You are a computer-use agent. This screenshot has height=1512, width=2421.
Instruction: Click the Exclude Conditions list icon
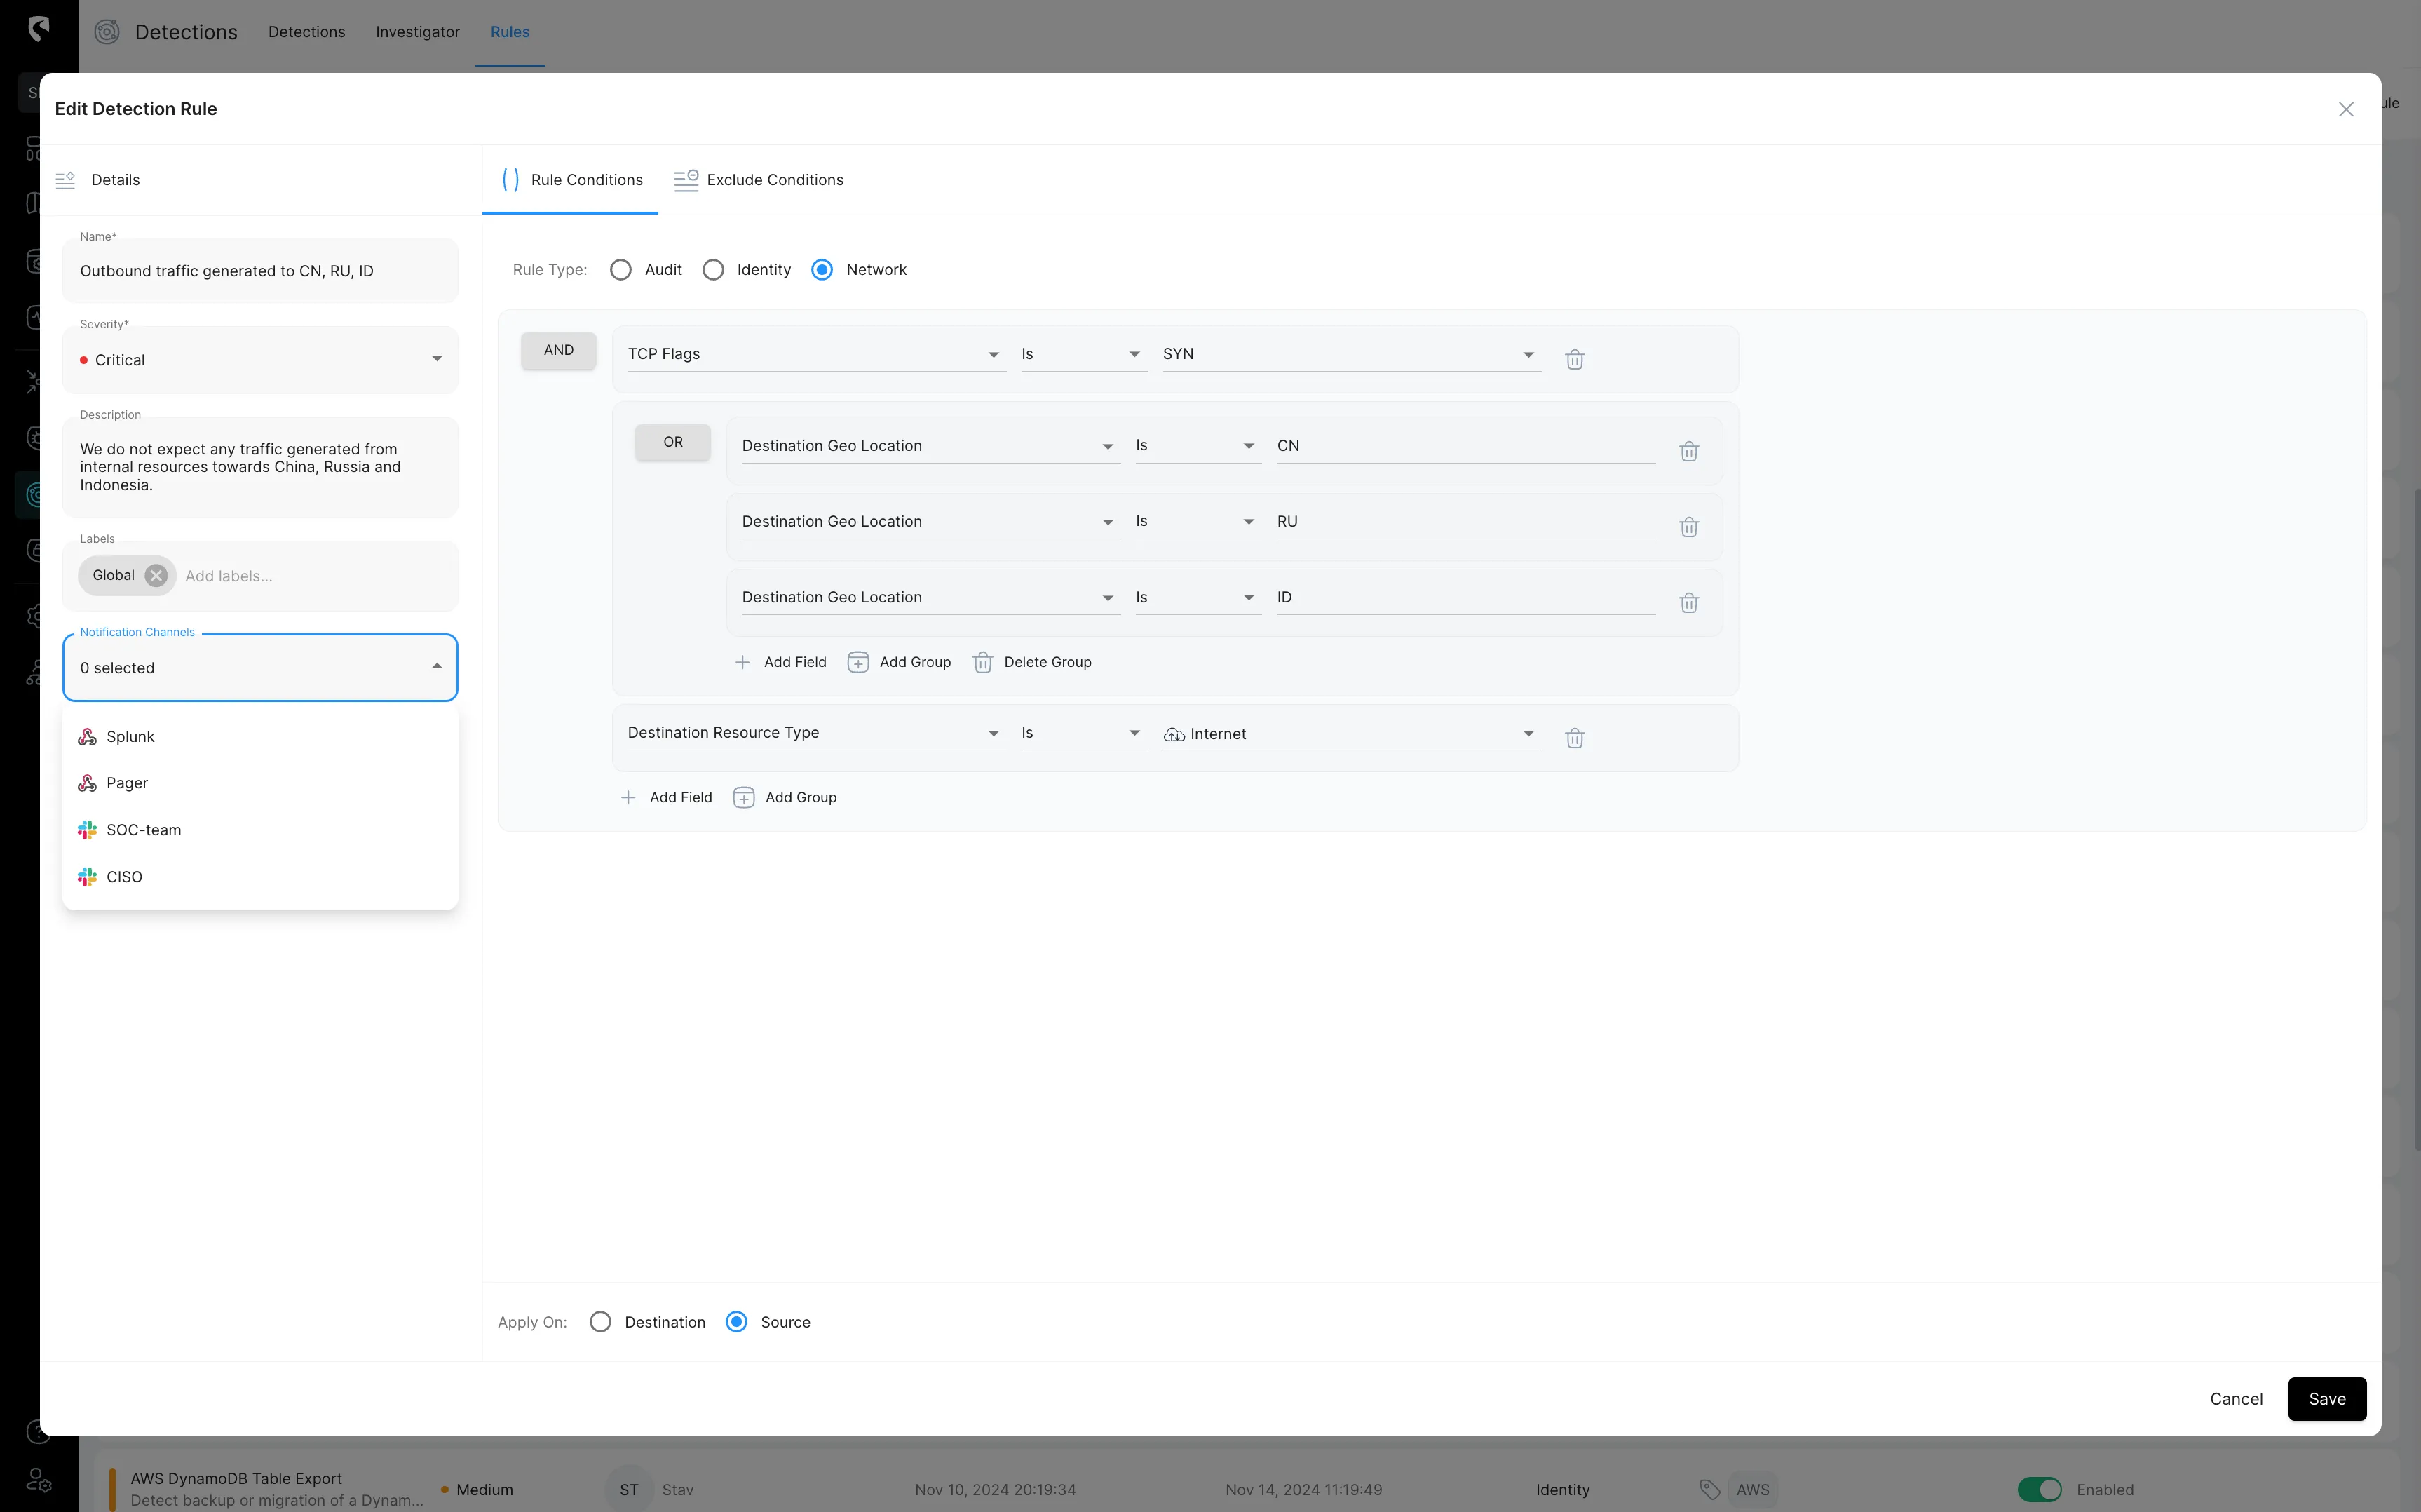686,180
